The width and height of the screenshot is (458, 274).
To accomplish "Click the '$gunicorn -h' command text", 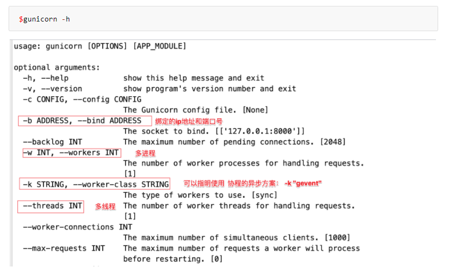I will (45, 19).
